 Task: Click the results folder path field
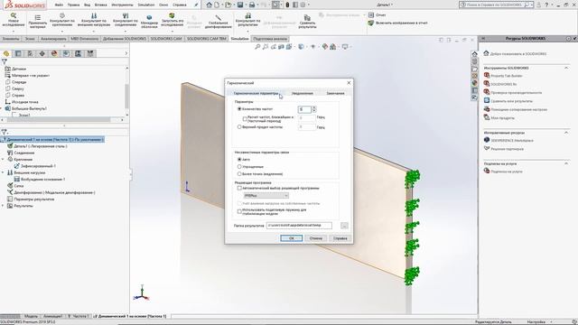point(299,225)
